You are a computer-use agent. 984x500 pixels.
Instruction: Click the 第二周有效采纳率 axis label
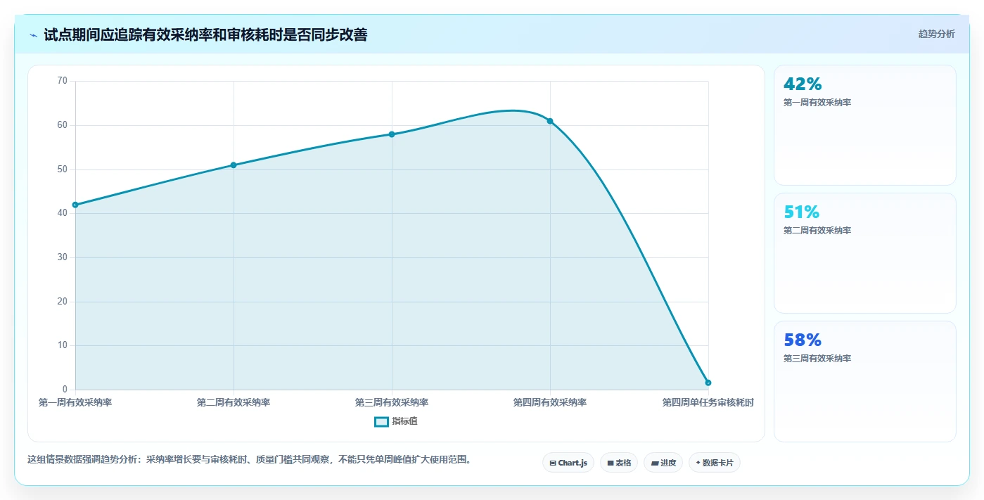coord(234,403)
